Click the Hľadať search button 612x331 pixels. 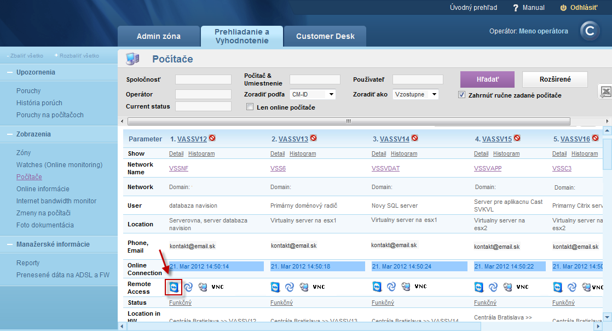(x=488, y=79)
